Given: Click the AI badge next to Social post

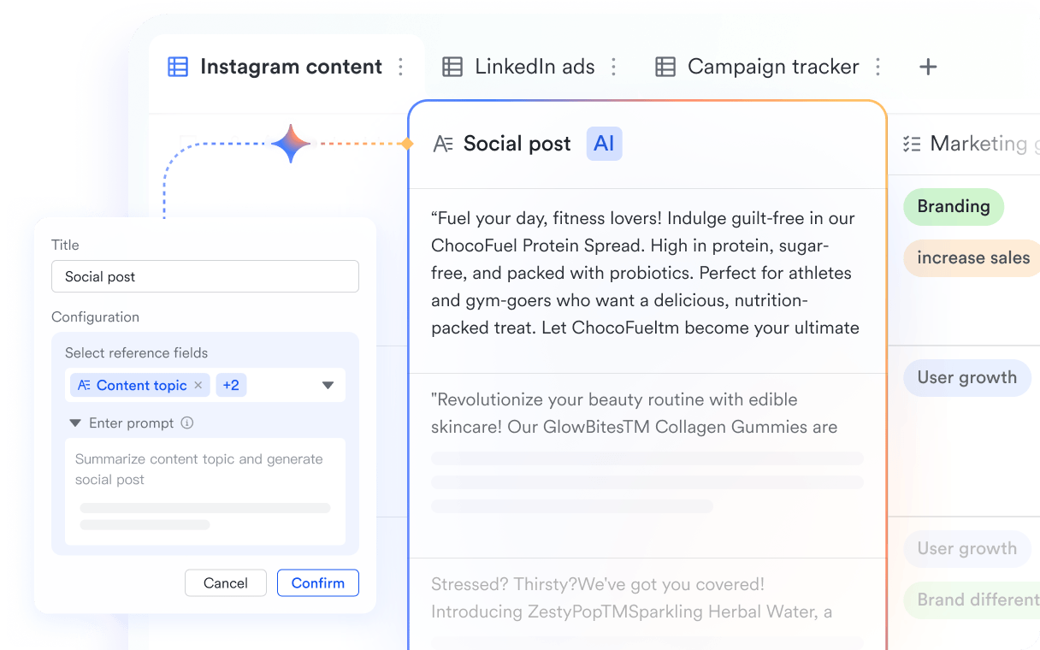Looking at the screenshot, I should pyautogui.click(x=604, y=144).
